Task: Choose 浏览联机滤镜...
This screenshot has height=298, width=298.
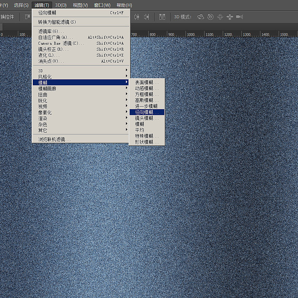Action: pos(81,139)
